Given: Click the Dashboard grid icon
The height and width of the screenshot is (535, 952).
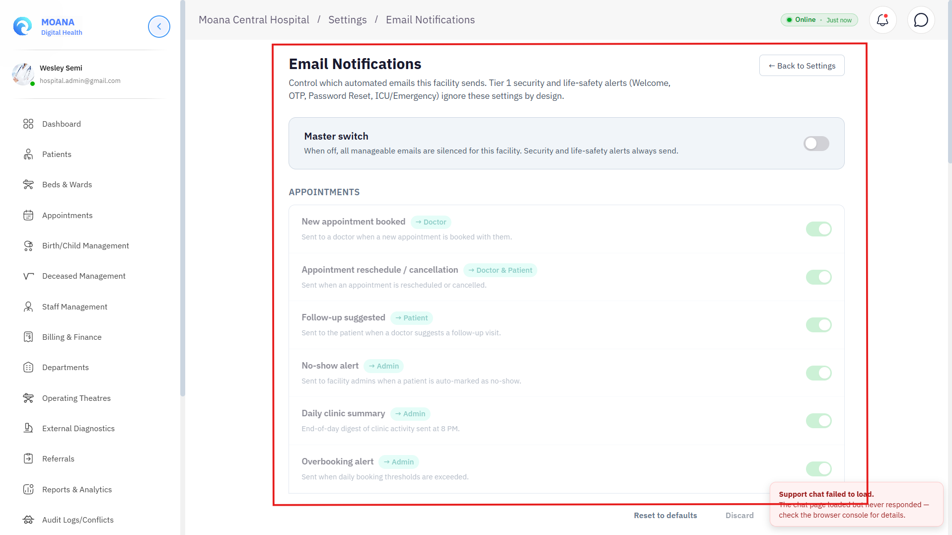Looking at the screenshot, I should tap(28, 124).
